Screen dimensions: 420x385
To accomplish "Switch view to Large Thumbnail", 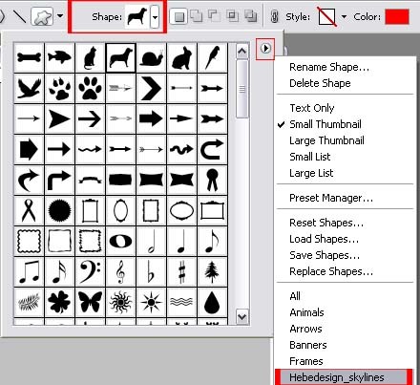I will click(326, 140).
